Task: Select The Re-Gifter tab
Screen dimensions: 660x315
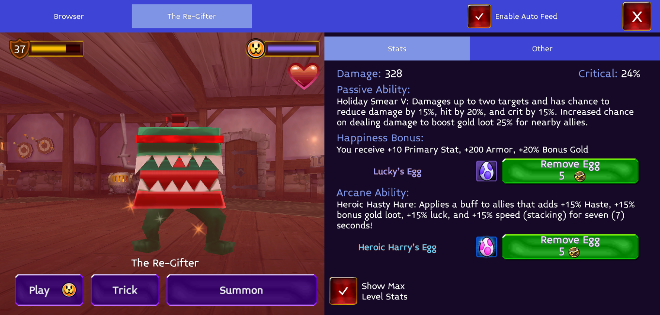Action: pyautogui.click(x=192, y=16)
